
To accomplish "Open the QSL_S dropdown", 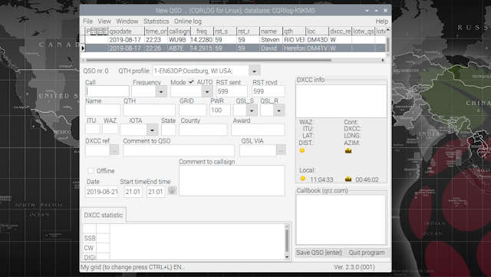I will pos(252,110).
